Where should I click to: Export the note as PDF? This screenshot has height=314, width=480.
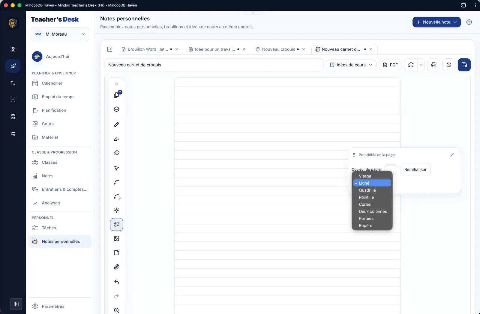tap(390, 65)
